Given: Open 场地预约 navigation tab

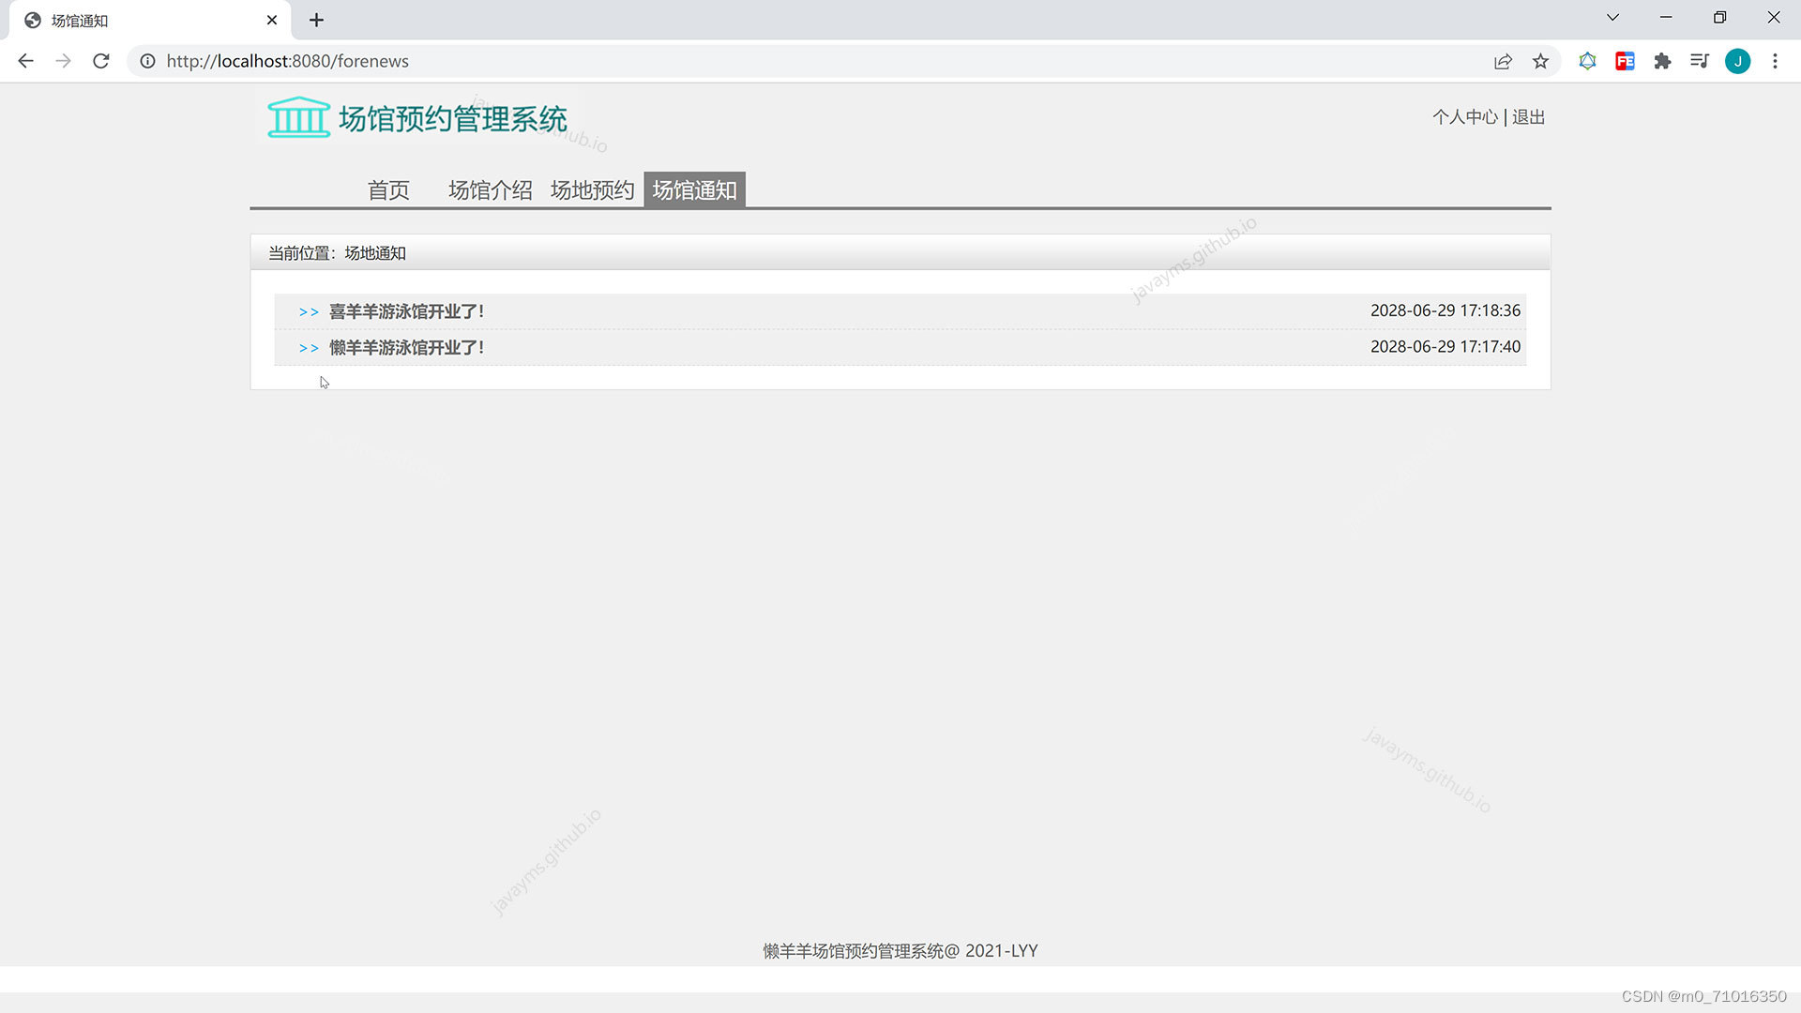Looking at the screenshot, I should click(x=592, y=190).
